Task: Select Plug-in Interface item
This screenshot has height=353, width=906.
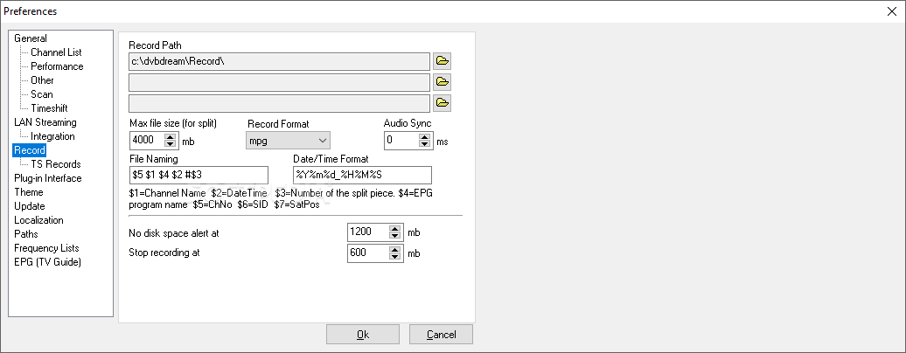Action: coord(48,178)
